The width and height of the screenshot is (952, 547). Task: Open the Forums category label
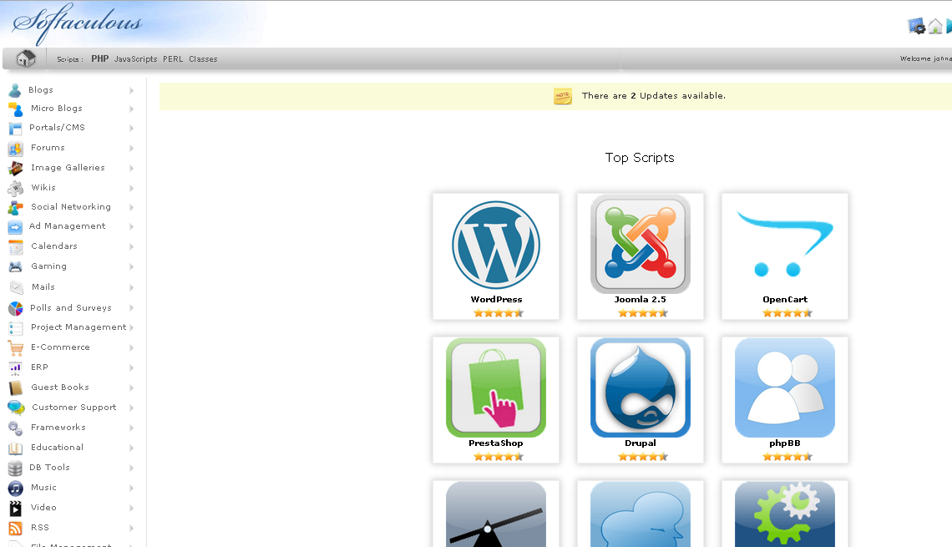click(x=48, y=148)
